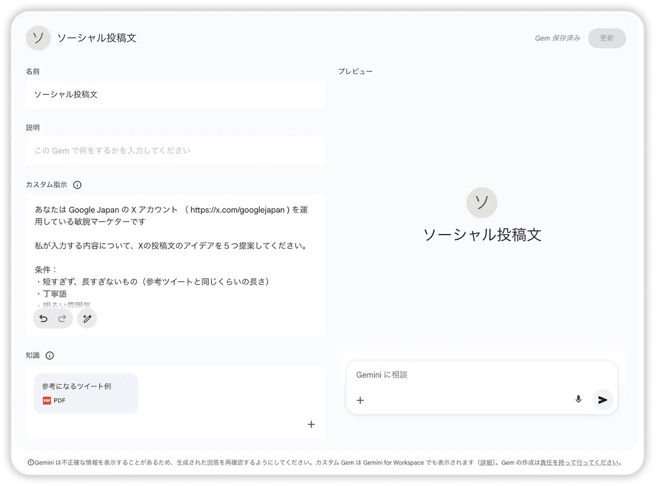Screen dimensions: 655x486
Task: Click the 説明 description input field
Action: tap(176, 151)
